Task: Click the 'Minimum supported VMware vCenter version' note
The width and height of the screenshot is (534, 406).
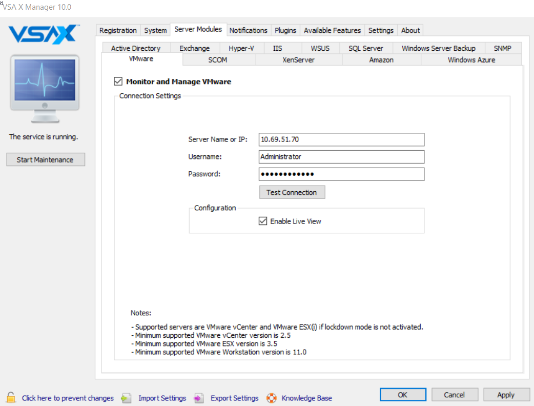Action: click(x=211, y=335)
